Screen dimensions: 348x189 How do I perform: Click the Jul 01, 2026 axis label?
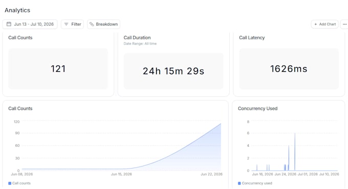pos(308,174)
